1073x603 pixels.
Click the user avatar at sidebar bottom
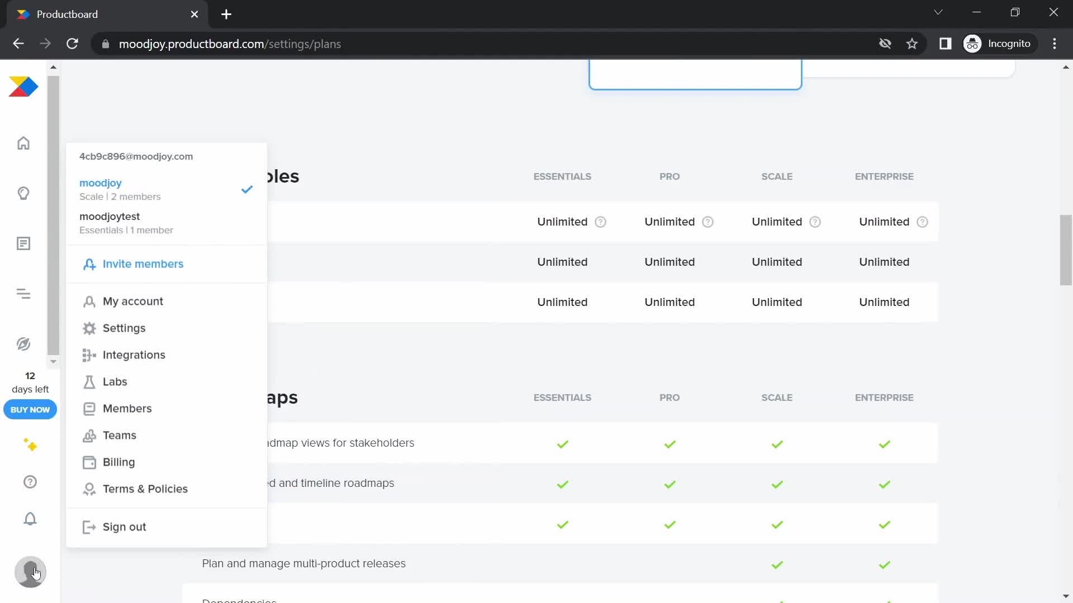[30, 572]
